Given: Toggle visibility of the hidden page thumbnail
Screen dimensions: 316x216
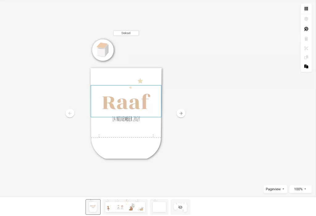Looking at the screenshot, I should [180, 207].
